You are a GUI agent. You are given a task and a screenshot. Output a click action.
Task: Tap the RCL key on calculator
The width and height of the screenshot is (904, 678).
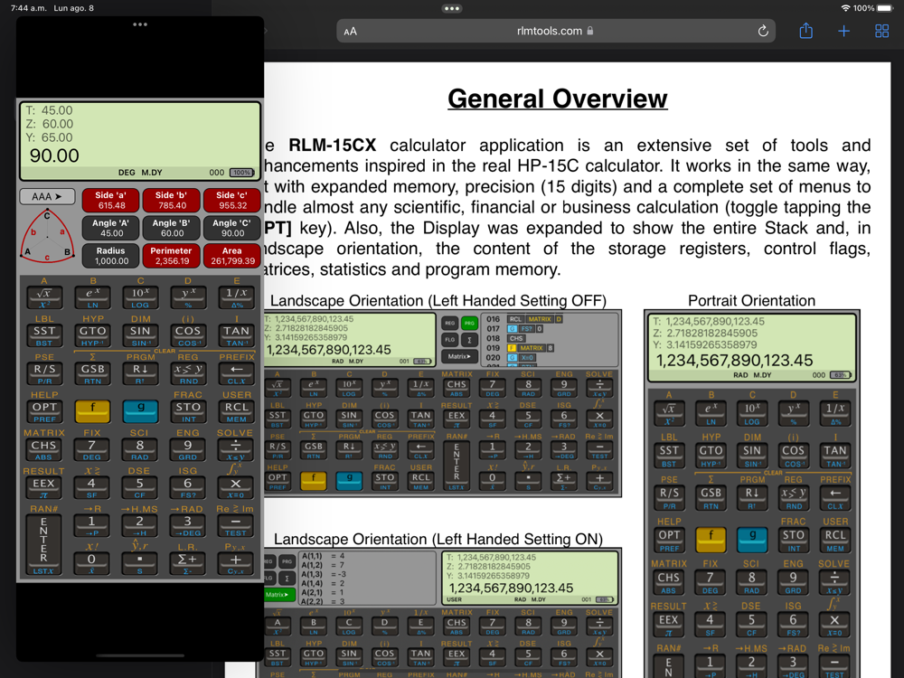point(236,411)
